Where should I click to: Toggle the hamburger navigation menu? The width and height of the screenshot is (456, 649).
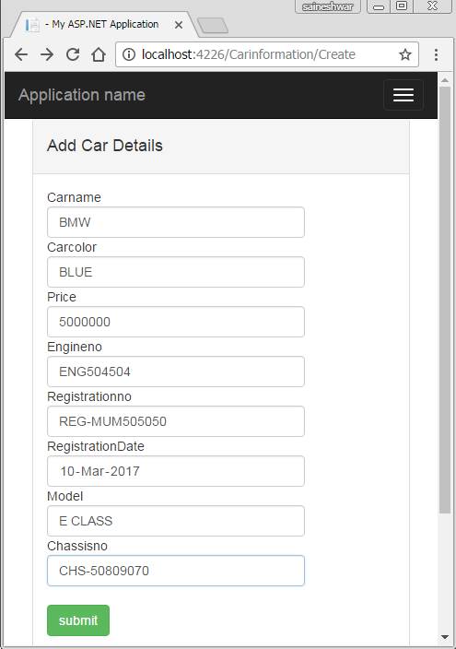click(x=403, y=95)
